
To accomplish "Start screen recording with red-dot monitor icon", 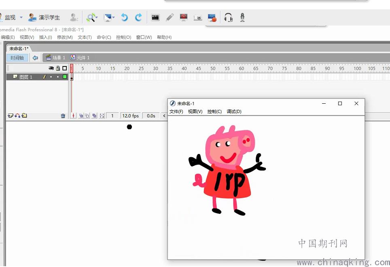I will tap(212, 17).
